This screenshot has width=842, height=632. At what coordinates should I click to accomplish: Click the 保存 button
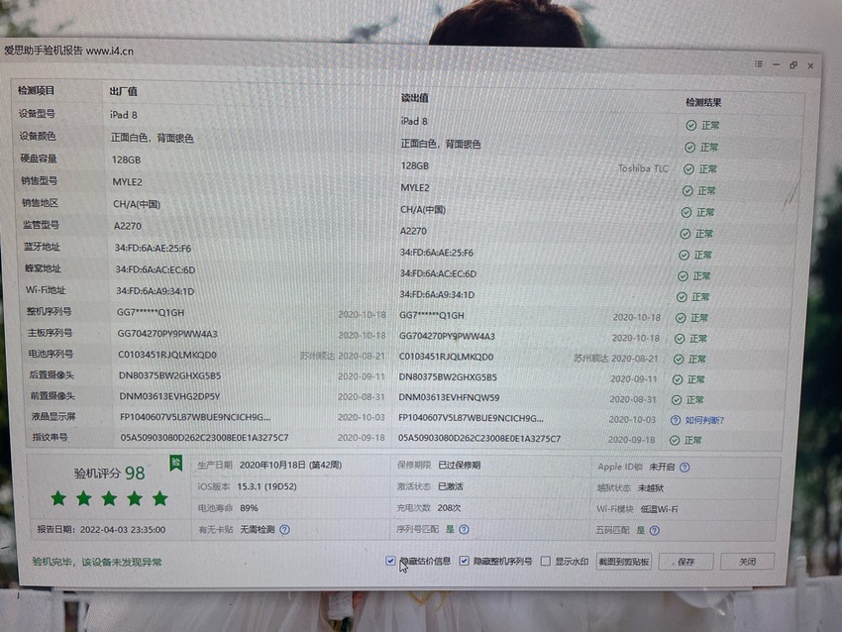(x=685, y=562)
